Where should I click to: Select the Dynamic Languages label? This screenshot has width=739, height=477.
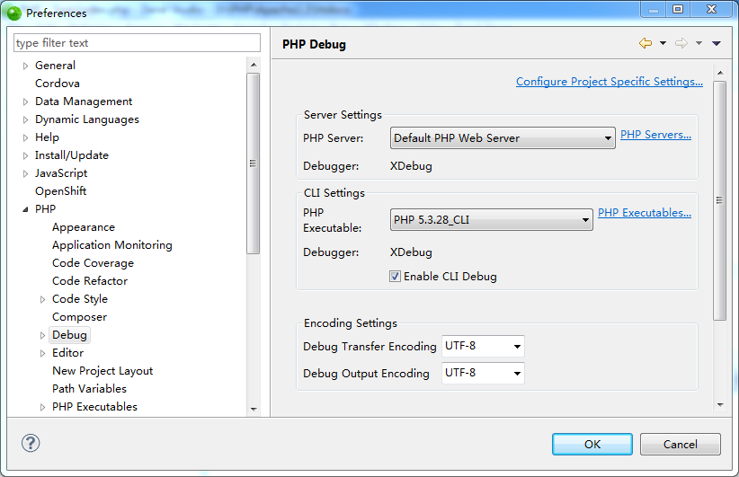pyautogui.click(x=87, y=119)
